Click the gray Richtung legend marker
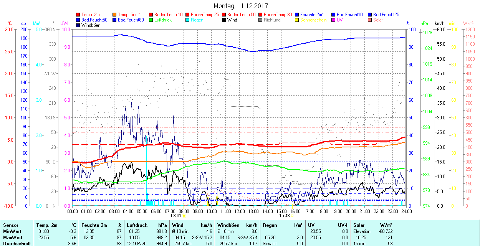Screen dimensions: 480x246 (x=261, y=20)
